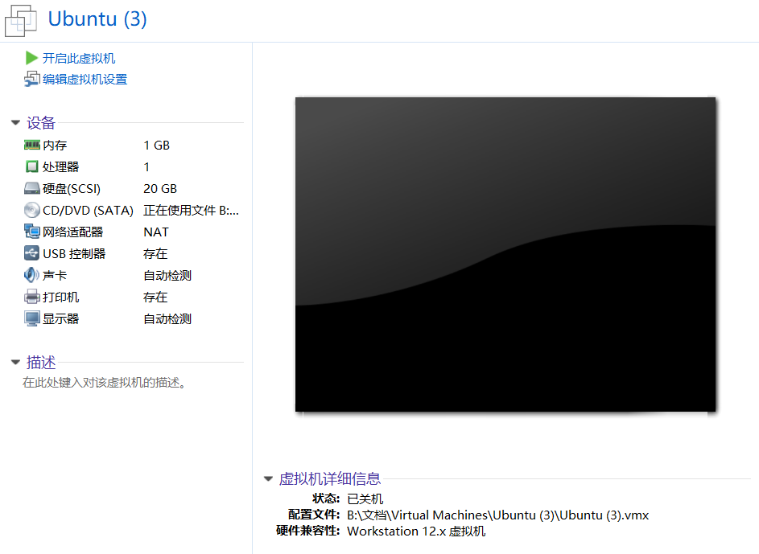Open the 网络适配器 device label
The width and height of the screenshot is (759, 554).
(72, 232)
